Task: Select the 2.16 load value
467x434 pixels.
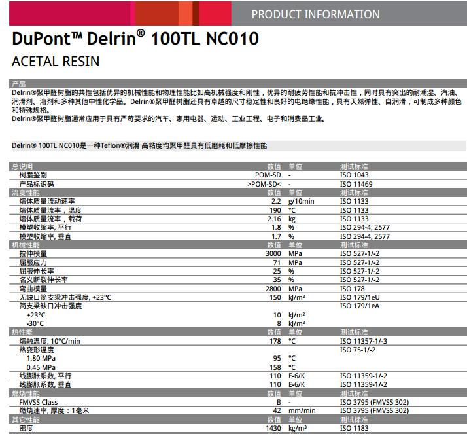Action: [274, 219]
